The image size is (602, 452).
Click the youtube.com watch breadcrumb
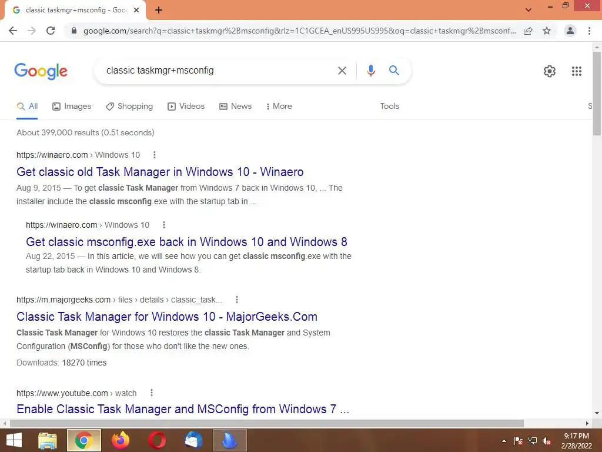(x=76, y=393)
